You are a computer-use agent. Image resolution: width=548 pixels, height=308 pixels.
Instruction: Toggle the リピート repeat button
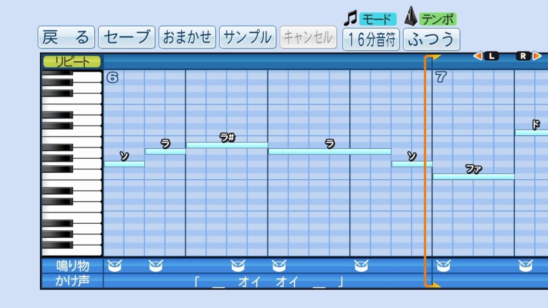(x=72, y=61)
